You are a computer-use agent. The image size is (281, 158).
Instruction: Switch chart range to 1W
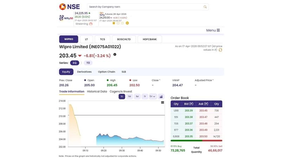point(130,97)
